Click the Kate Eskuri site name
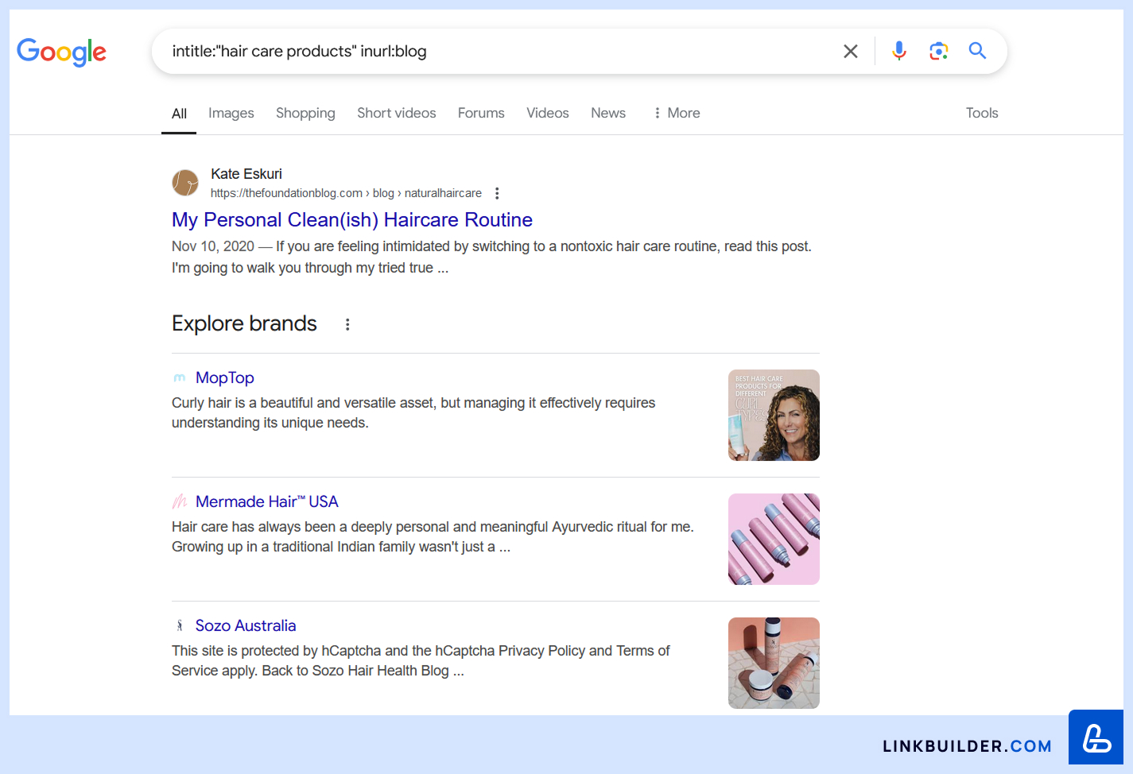 [246, 174]
